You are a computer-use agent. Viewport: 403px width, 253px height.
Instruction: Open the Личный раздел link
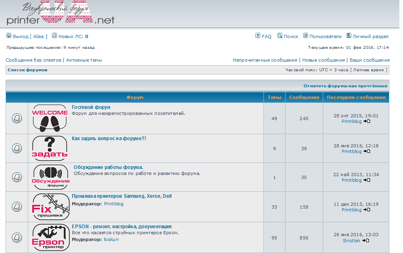pyautogui.click(x=371, y=36)
